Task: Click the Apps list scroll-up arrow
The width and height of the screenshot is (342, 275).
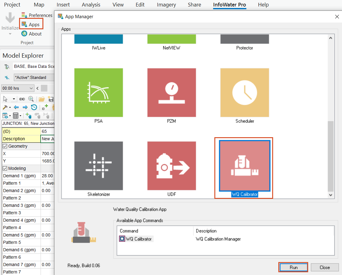Action: pos(331,38)
